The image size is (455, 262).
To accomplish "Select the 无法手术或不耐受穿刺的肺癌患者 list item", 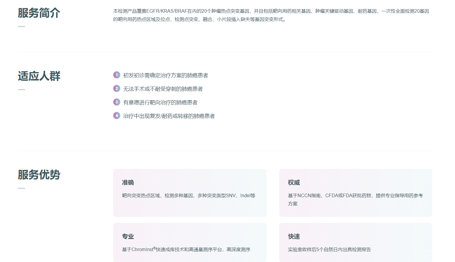I will click(x=163, y=89).
